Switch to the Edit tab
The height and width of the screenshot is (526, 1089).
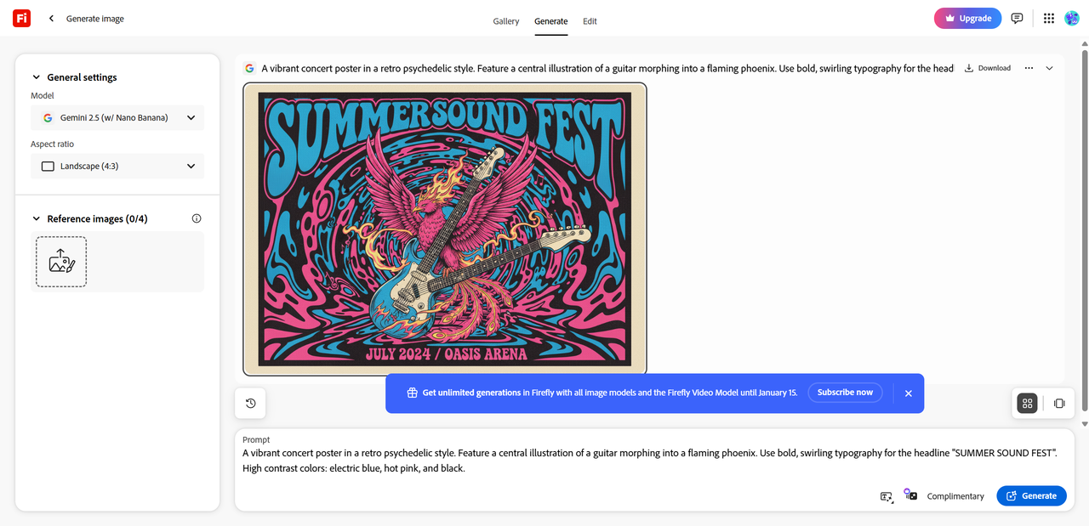point(590,21)
